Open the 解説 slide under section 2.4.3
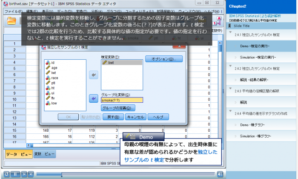This screenshot has width=298, height=179. coord(261,102)
